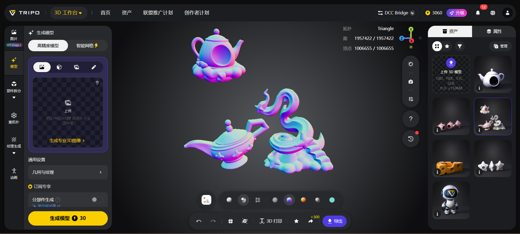Show all assets grid view button
Viewport: 520px width, 234px height.
click(x=437, y=46)
